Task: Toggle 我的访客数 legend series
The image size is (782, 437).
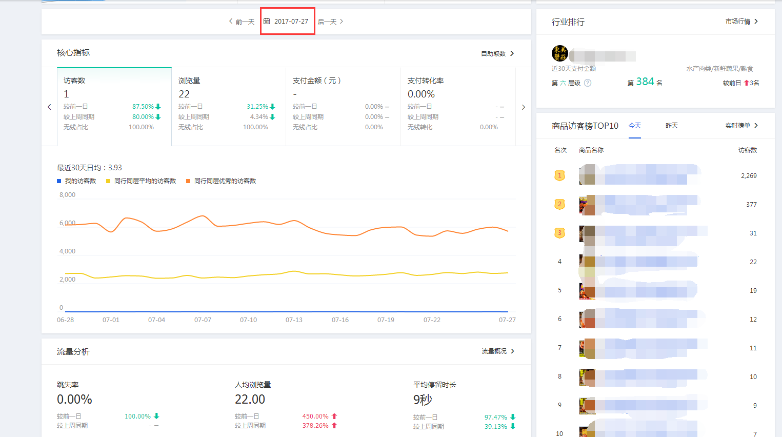Action: (x=76, y=181)
